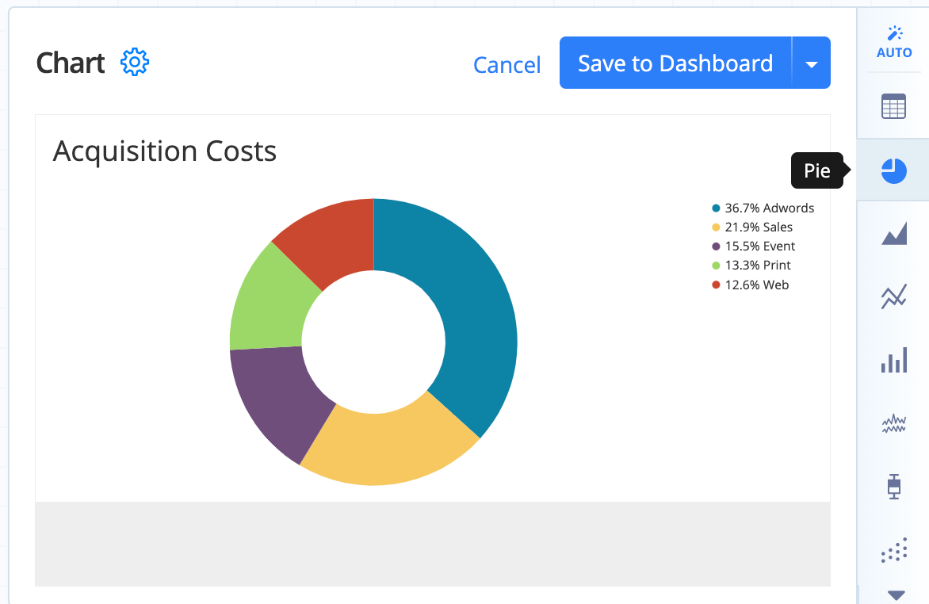Click legend text '36.7% Adwords'

click(770, 208)
